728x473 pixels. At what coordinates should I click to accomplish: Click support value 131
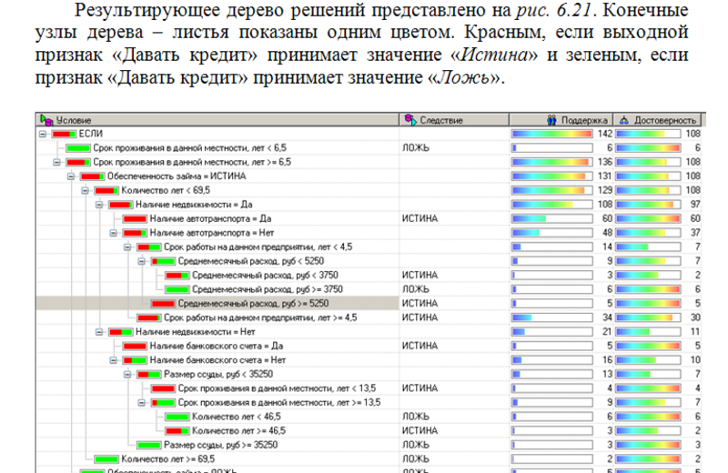[604, 176]
